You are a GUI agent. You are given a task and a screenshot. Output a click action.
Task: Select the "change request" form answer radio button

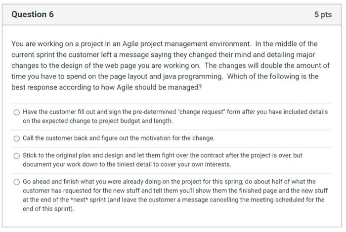click(x=17, y=112)
